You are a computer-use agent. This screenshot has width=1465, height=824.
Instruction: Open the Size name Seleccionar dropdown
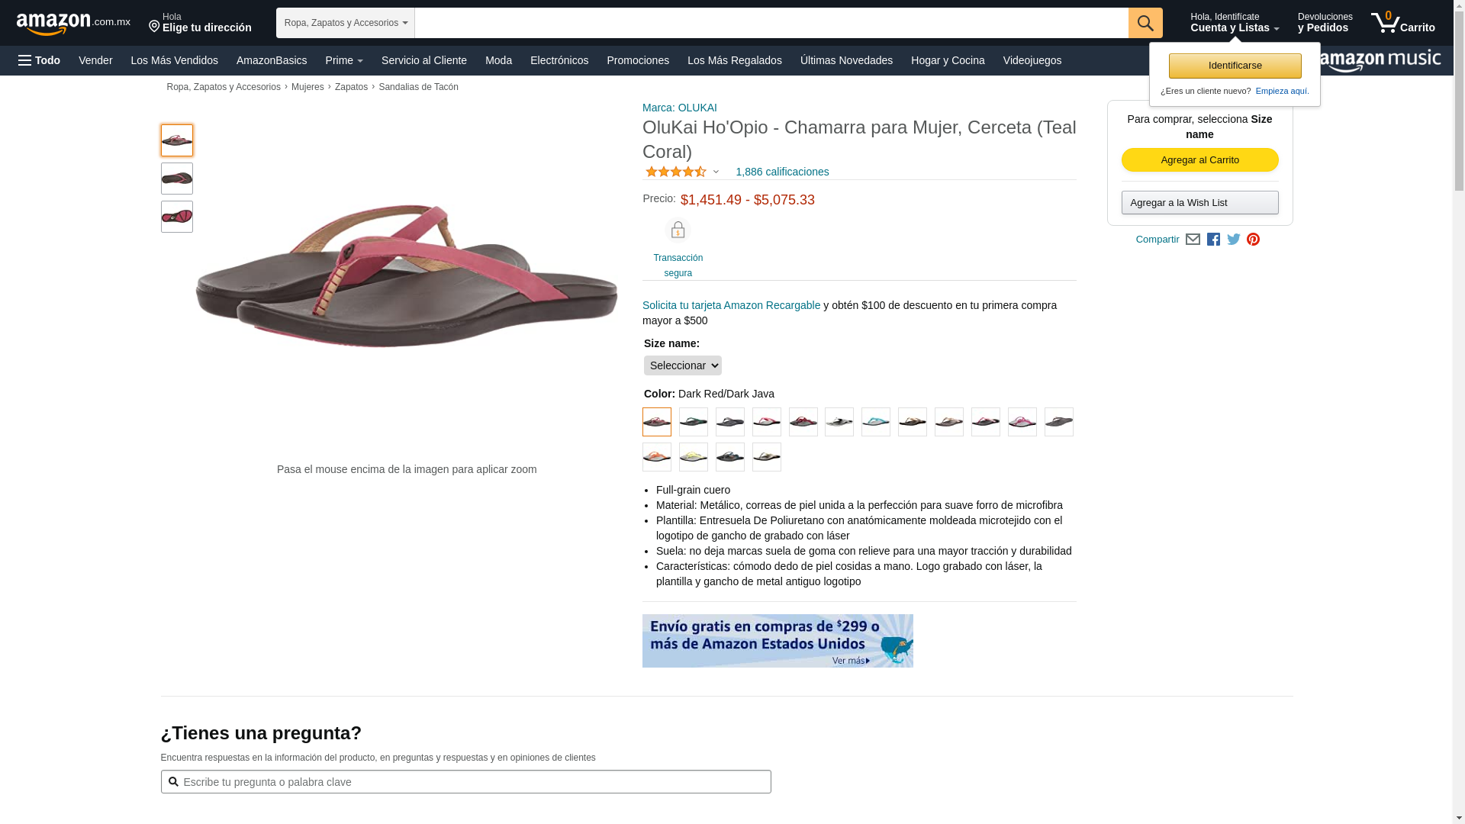[x=683, y=365]
